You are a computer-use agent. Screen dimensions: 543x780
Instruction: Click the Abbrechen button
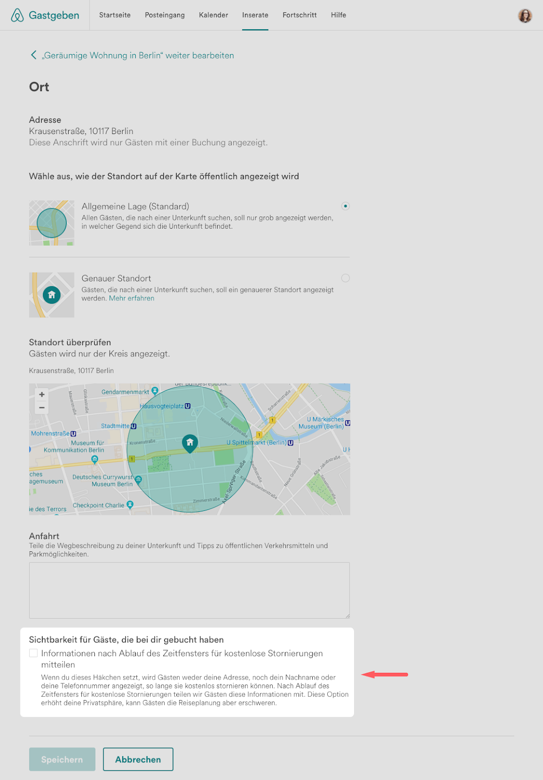(138, 759)
